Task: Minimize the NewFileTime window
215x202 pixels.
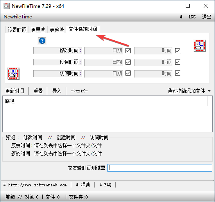Action: [170, 6]
